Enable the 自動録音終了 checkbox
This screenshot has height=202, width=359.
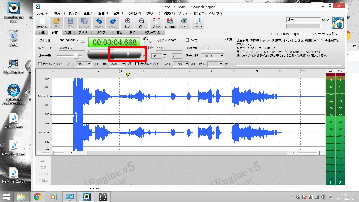pyautogui.click(x=137, y=64)
